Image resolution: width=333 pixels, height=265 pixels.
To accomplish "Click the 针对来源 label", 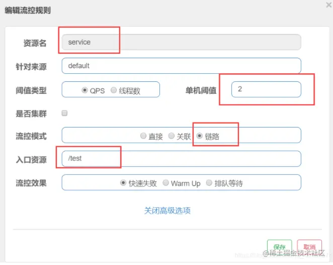I will click(x=31, y=67).
